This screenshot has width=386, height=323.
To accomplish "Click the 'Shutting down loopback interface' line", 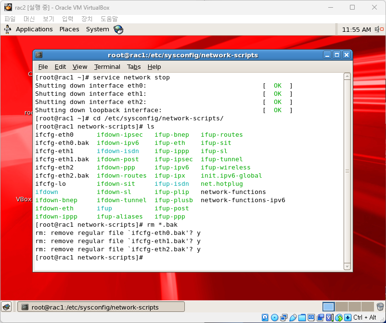I will tap(99, 110).
